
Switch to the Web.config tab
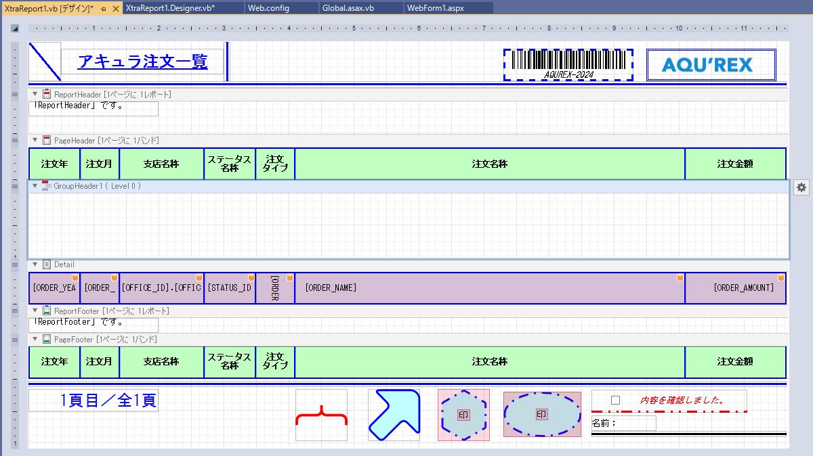268,8
